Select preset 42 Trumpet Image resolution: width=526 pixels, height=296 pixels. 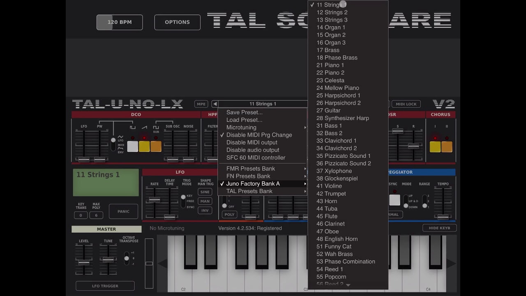(x=348, y=194)
